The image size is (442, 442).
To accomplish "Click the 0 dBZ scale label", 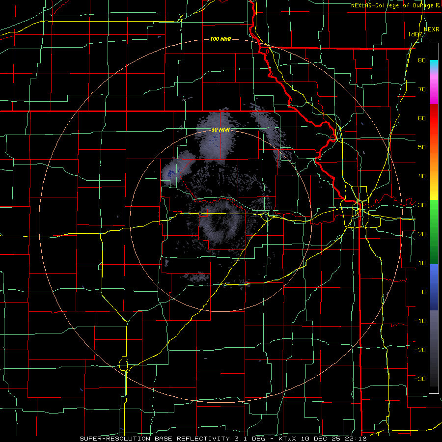I will pos(424,292).
